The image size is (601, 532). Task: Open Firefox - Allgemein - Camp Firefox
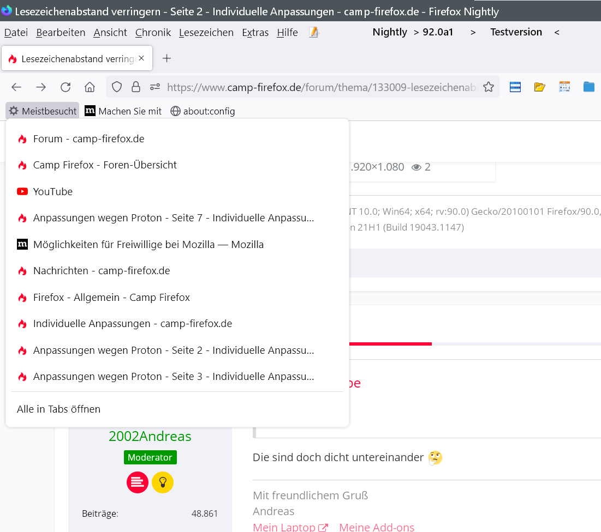pos(177,298)
